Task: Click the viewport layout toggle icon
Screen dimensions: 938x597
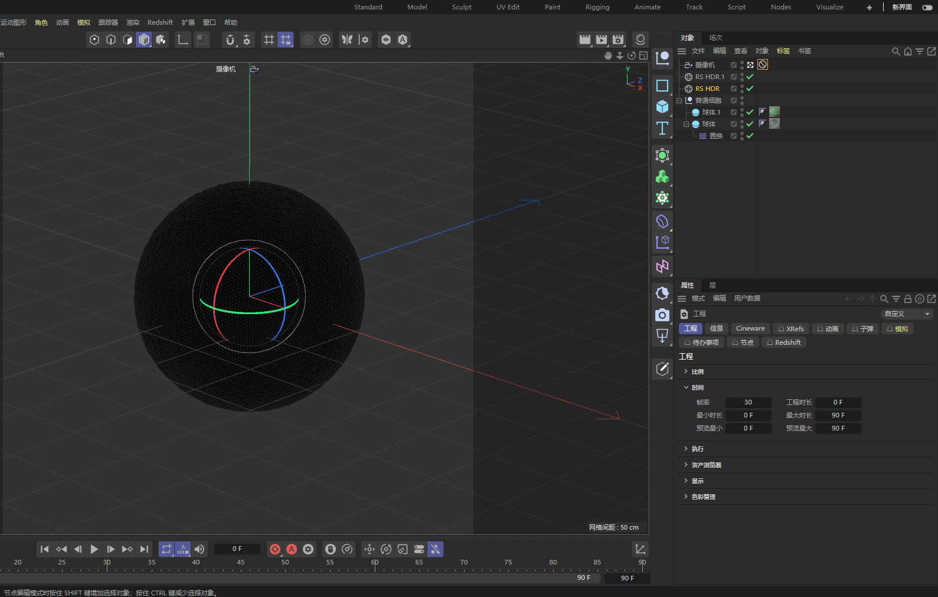Action: [643, 56]
